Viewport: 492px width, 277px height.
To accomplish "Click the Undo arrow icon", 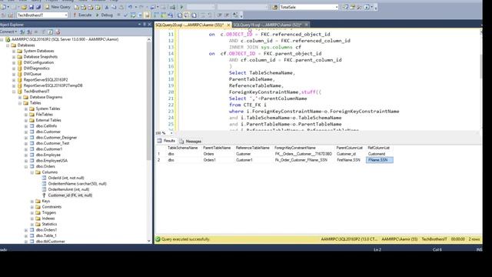I will click(130, 7).
